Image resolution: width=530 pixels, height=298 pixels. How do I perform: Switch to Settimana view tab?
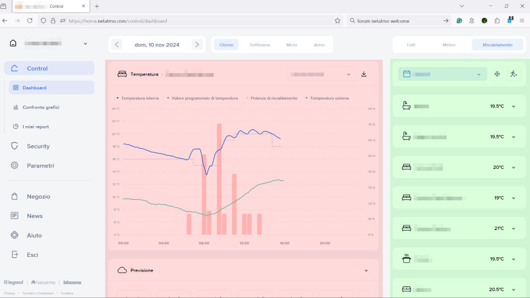pos(259,45)
